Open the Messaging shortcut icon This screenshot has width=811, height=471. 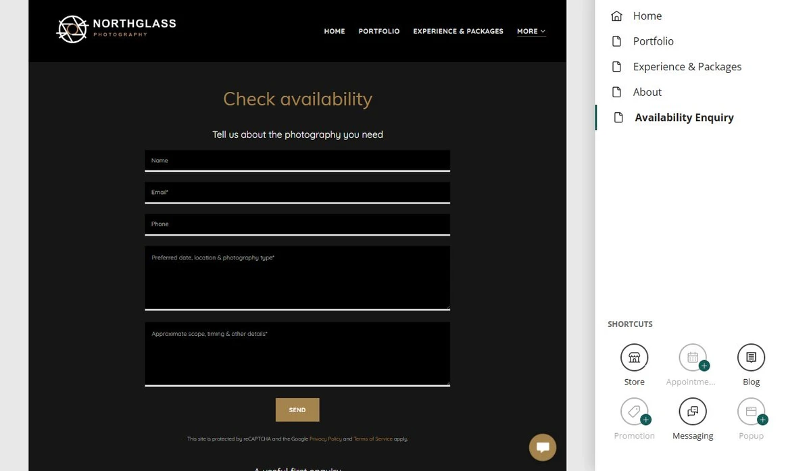[693, 412]
